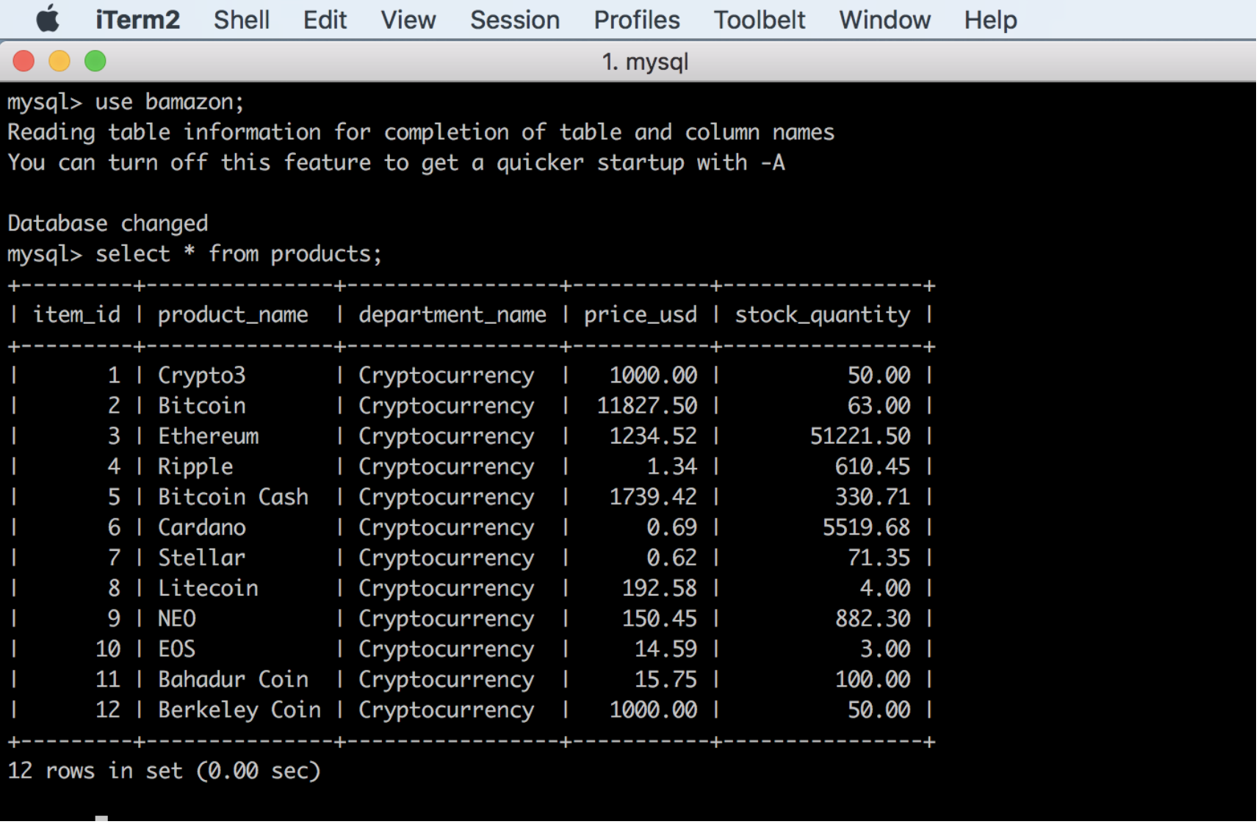Click Cryptocurrency department in the Ethereum row
This screenshot has height=827, width=1259.
tap(447, 436)
